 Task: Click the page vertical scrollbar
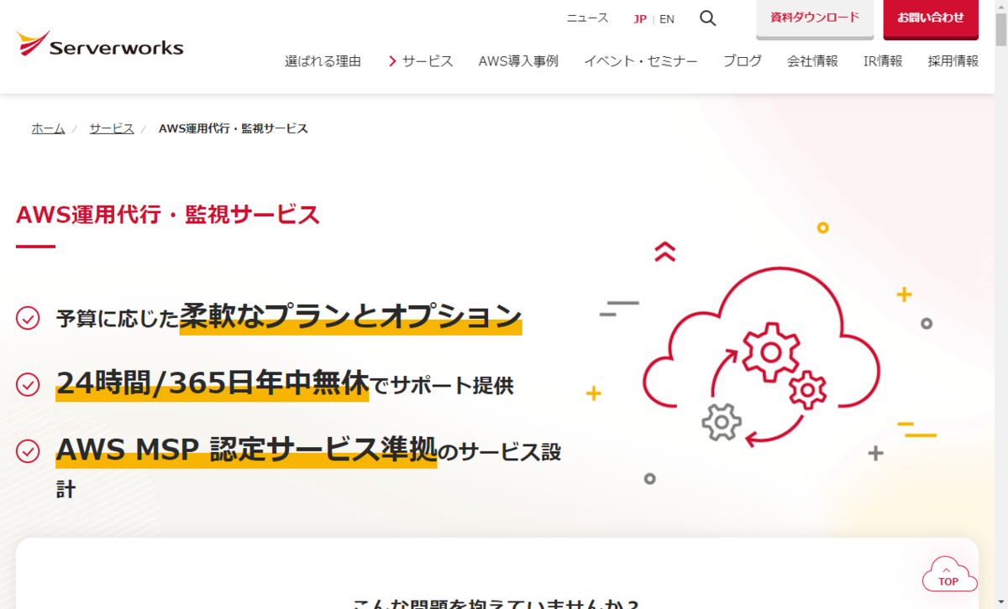pos(1000,304)
